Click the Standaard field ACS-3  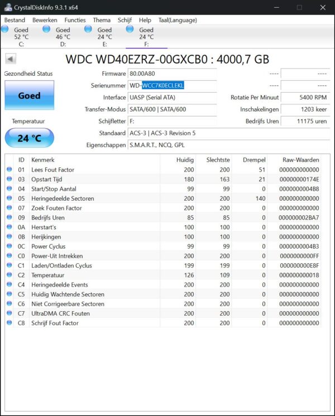(x=229, y=133)
